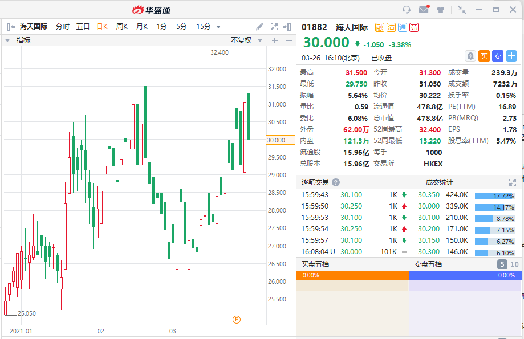Click the 换手率 value 0.15%
This screenshot has height=339, width=524.
[x=506, y=96]
